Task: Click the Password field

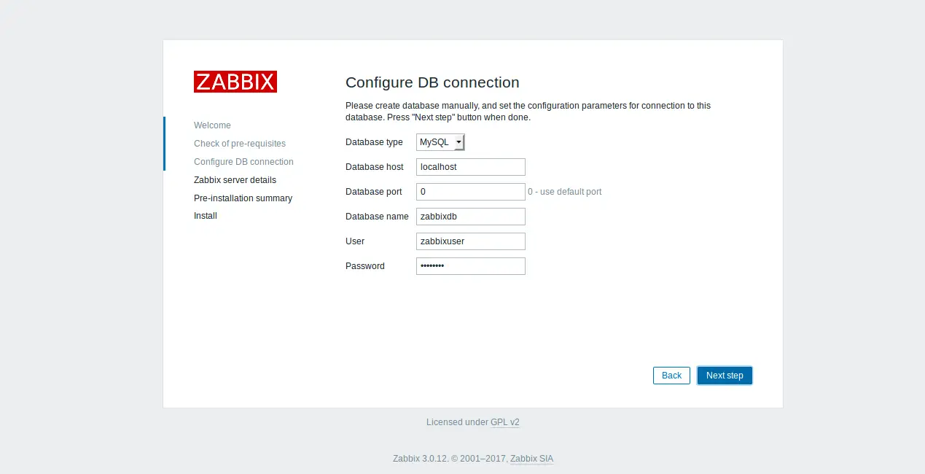Action: 471,266
